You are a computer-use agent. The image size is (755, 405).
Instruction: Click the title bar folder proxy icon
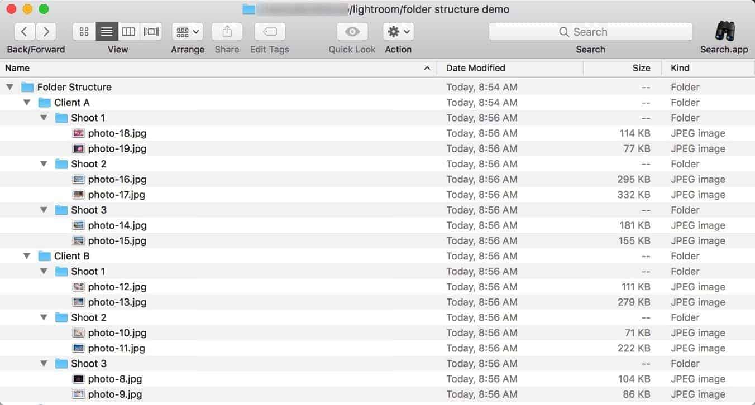coord(249,9)
